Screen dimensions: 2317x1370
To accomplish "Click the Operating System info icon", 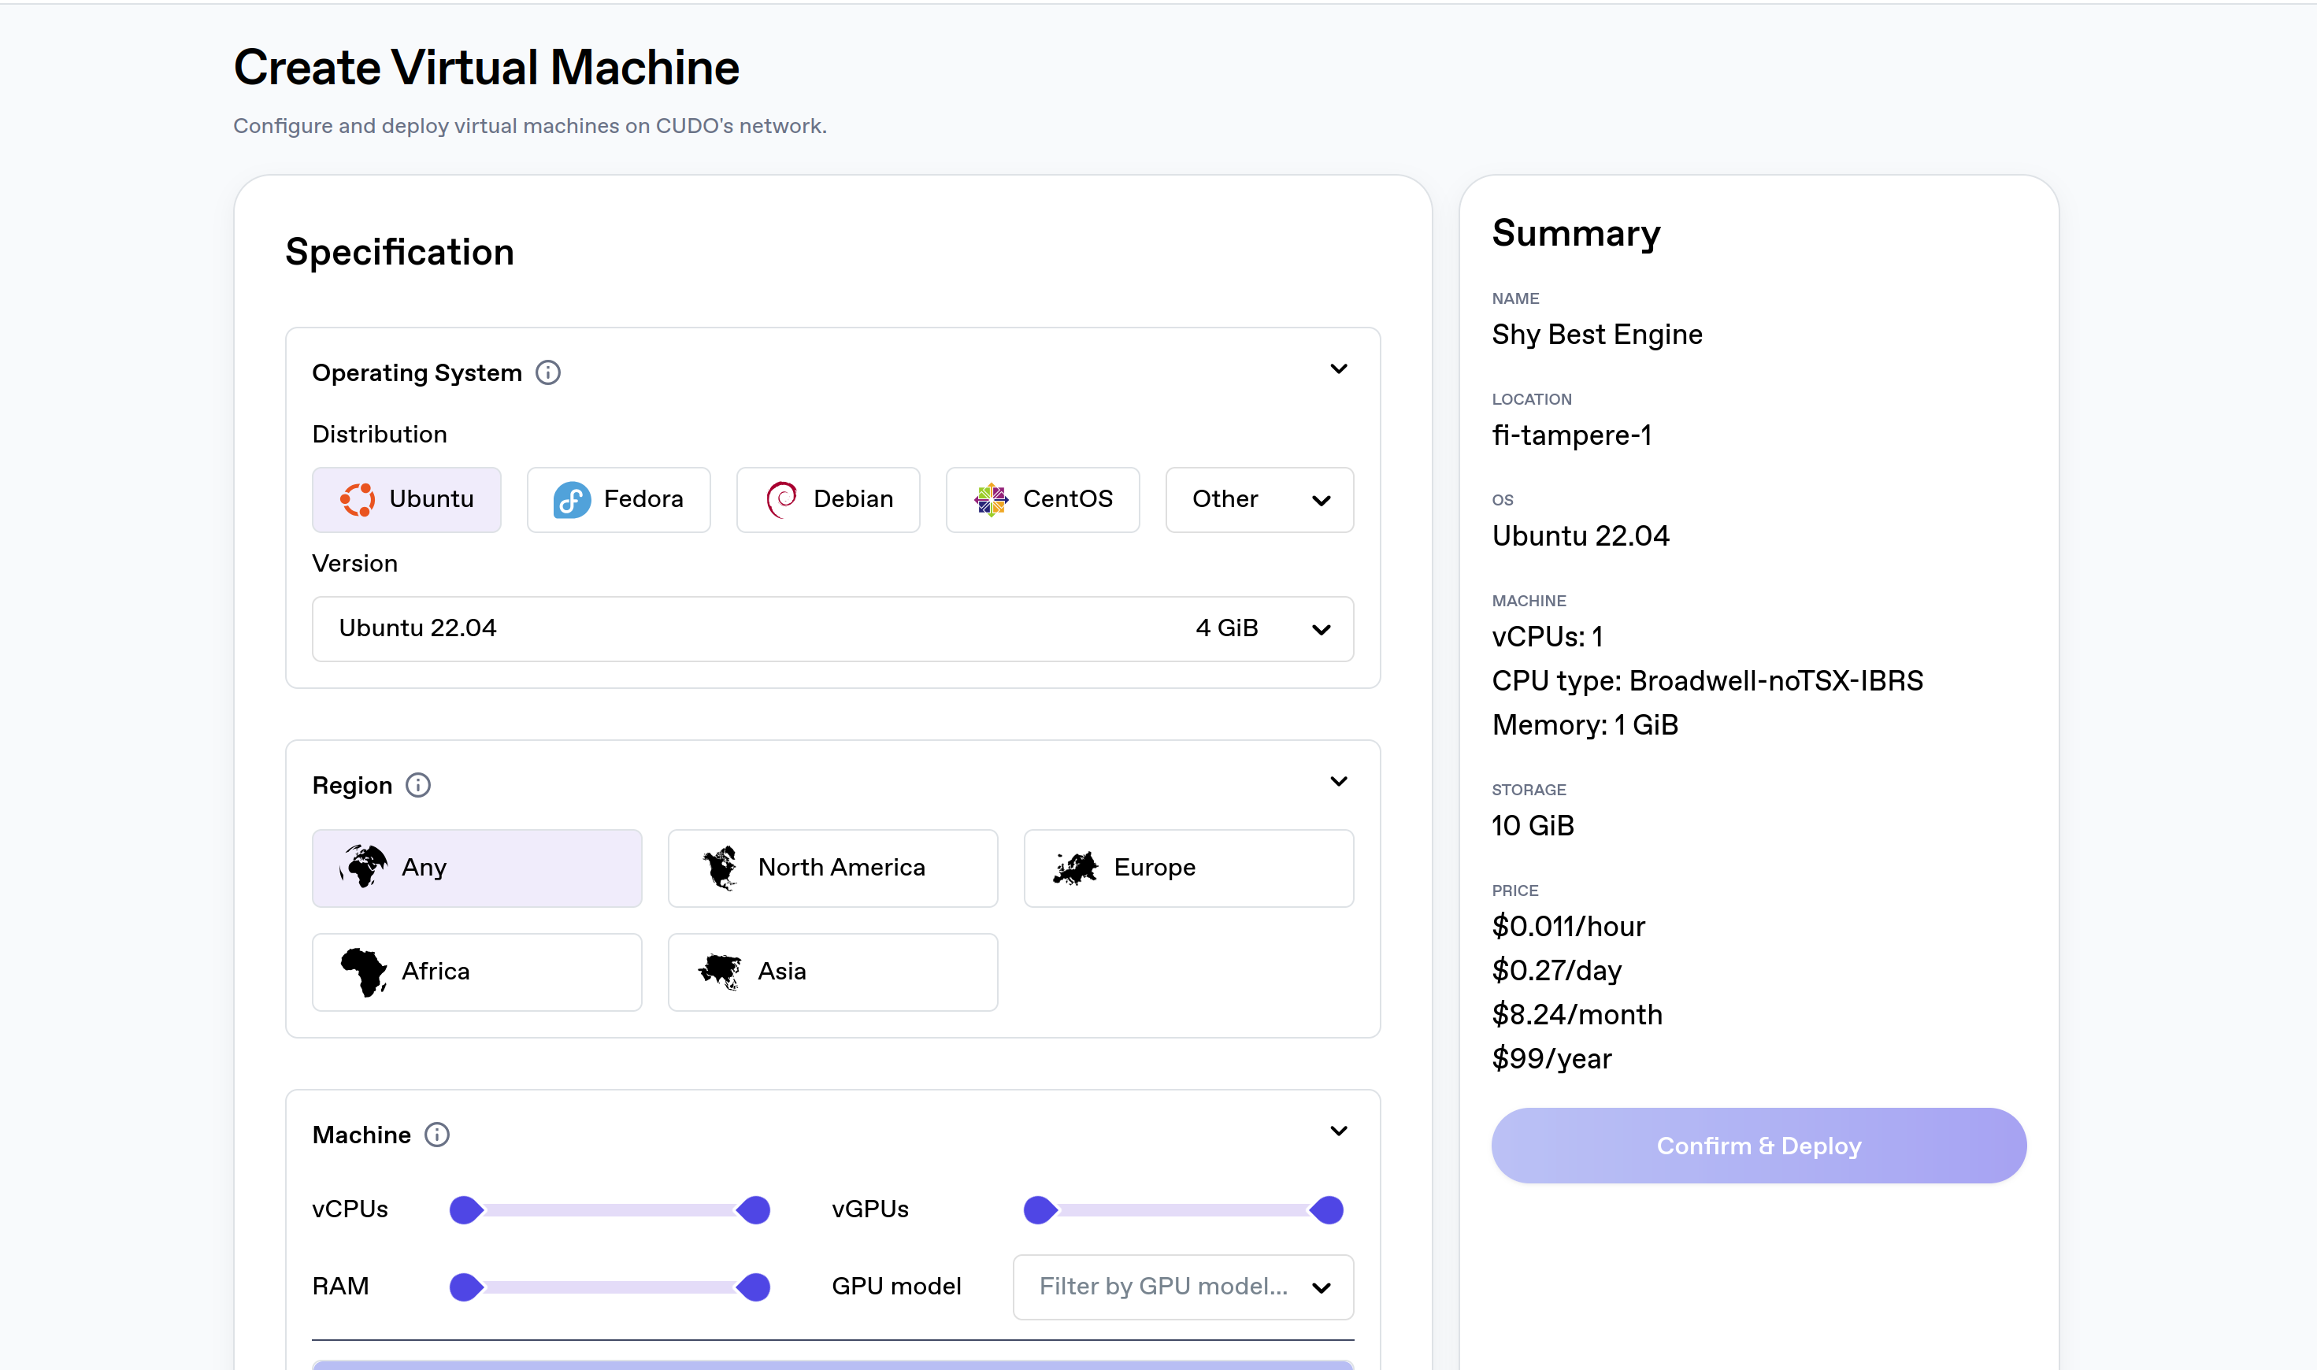I will 549,373.
